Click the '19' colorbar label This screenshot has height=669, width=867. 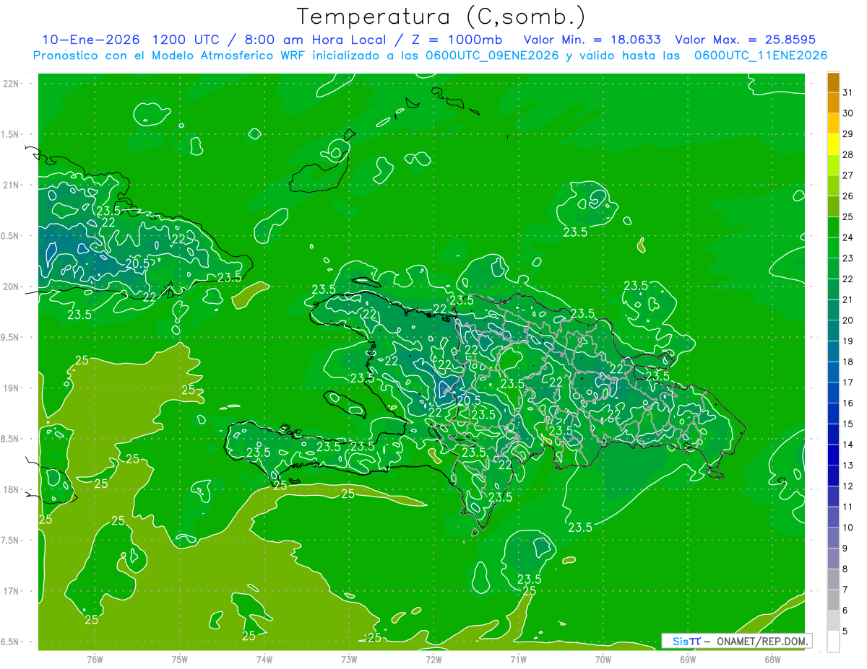point(848,341)
